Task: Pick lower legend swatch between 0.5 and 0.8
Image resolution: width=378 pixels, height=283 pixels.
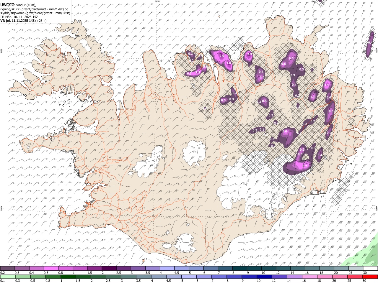Action: pos(38,277)
